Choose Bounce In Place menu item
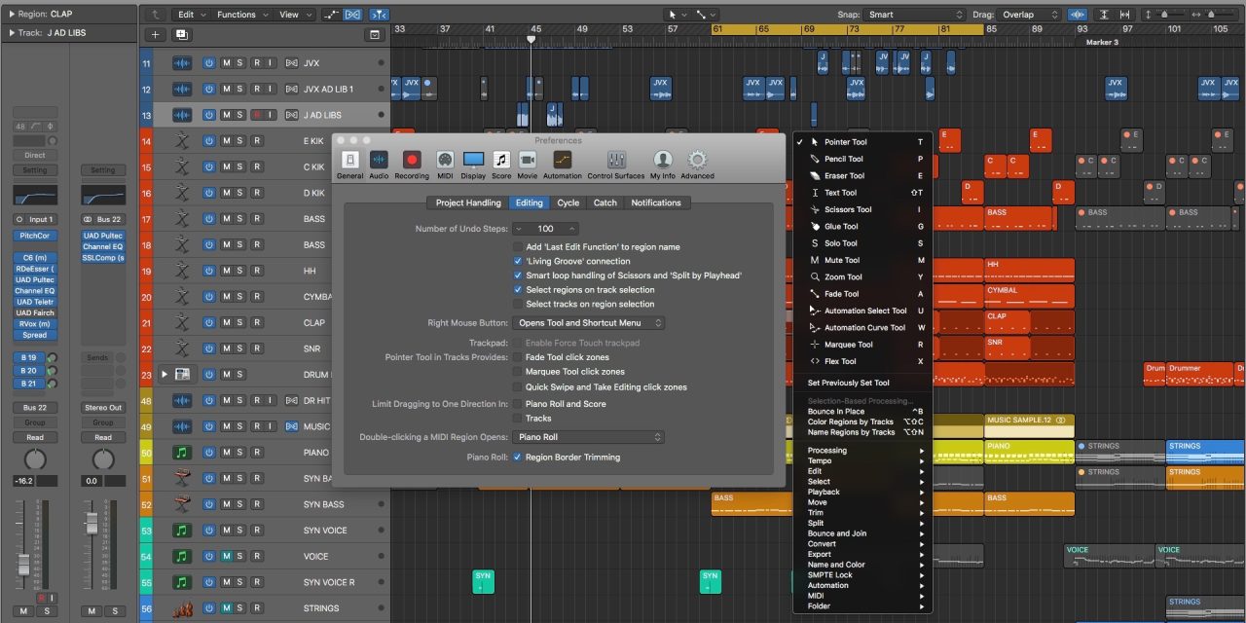 tap(836, 412)
